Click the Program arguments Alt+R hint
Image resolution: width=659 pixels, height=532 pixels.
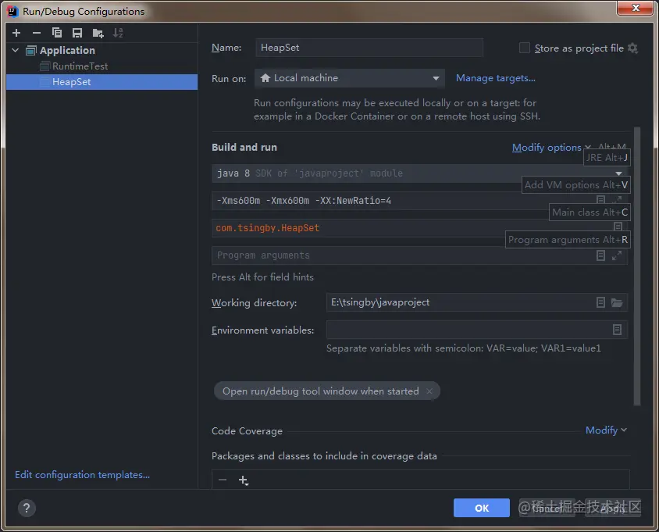568,240
